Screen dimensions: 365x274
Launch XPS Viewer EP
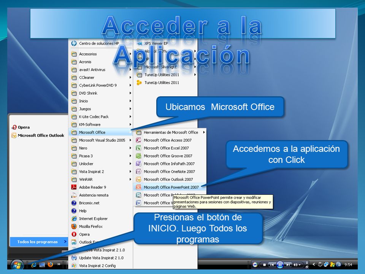tap(152, 43)
